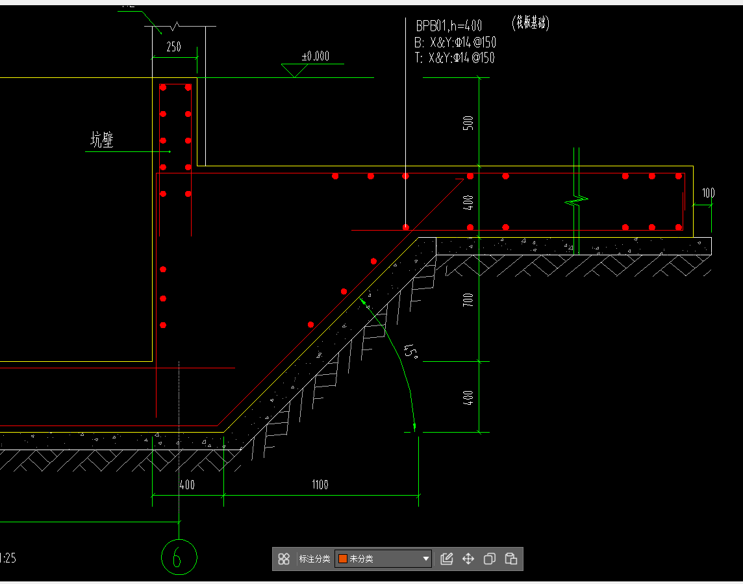Image resolution: width=743 pixels, height=584 pixels.
Task: Select the 100 dimension by the slab edge
Action: click(x=709, y=193)
